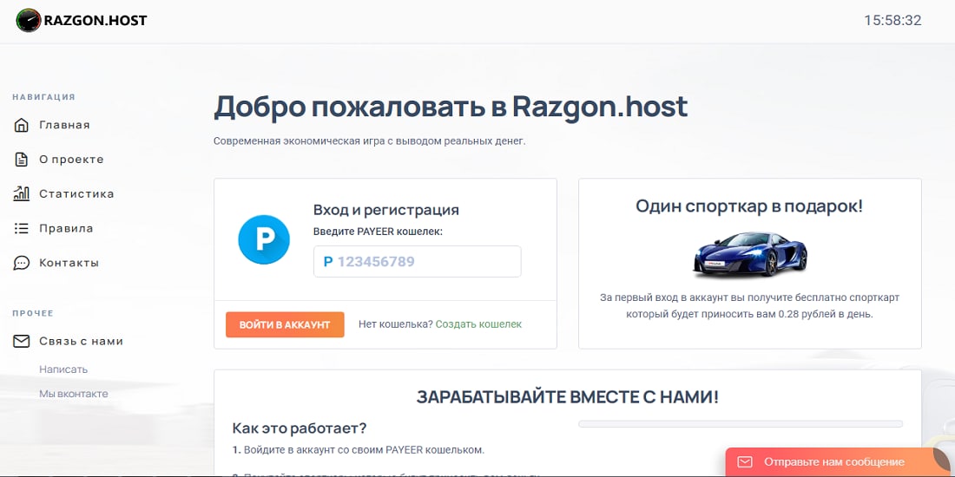This screenshot has height=477, width=955.
Task: Select Связь с нами menu item
Action: click(x=81, y=342)
